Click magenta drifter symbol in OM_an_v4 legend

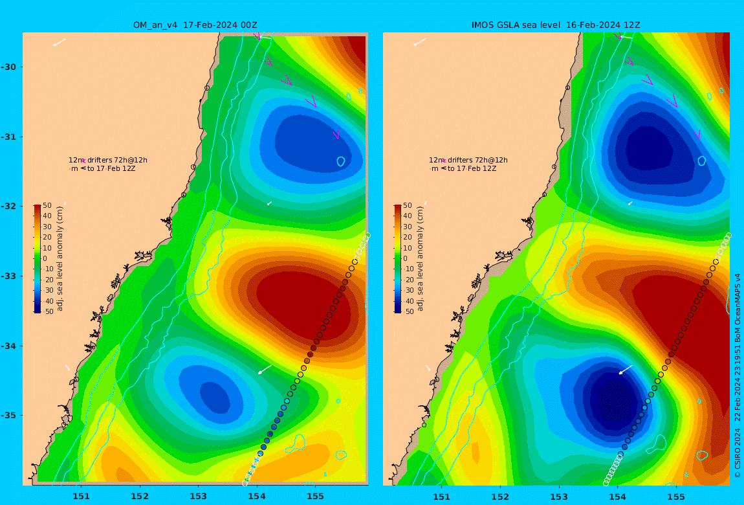[83, 161]
